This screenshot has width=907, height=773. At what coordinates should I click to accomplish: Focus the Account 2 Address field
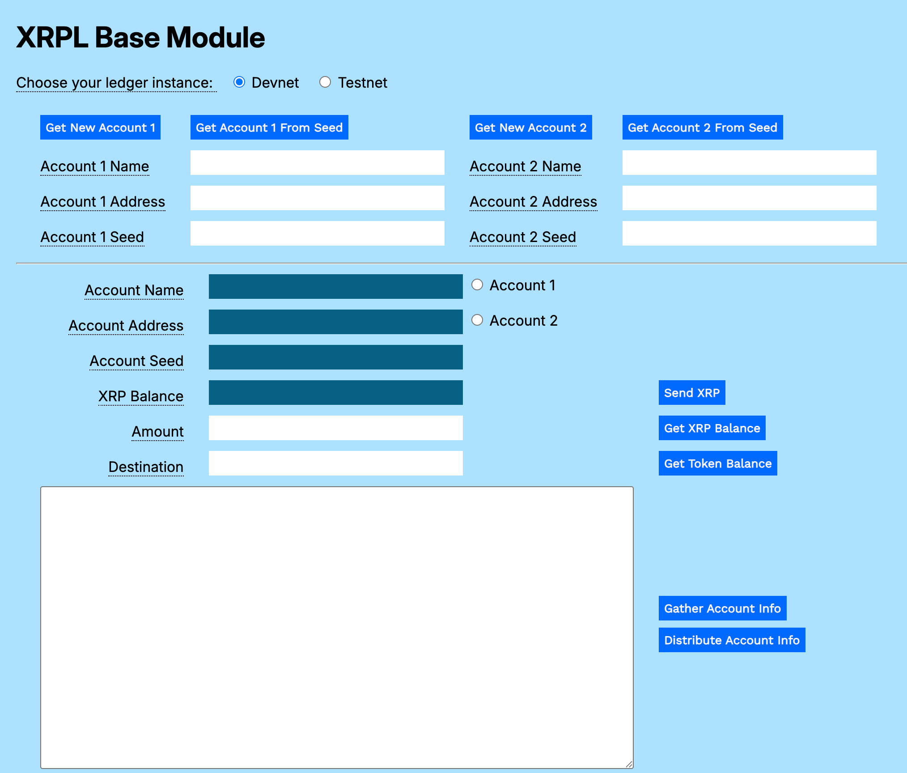click(749, 198)
